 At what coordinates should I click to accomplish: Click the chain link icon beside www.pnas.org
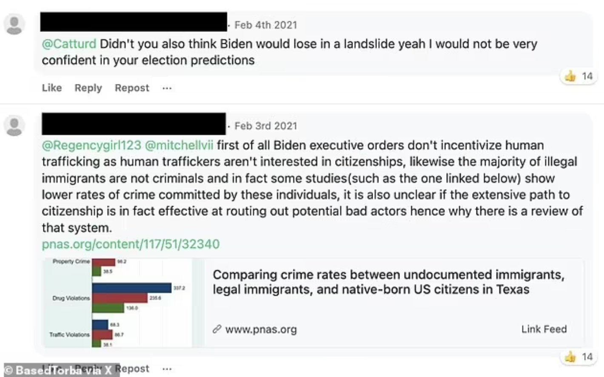pyautogui.click(x=217, y=329)
